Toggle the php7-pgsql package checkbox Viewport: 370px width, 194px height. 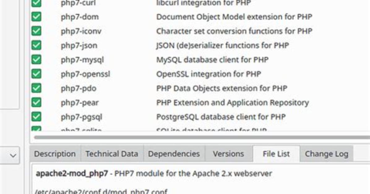click(x=36, y=117)
